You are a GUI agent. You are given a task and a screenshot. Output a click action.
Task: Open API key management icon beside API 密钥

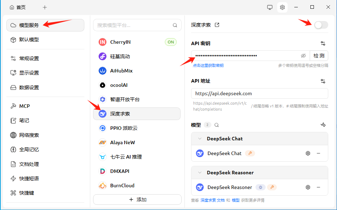pyautogui.click(x=323, y=43)
